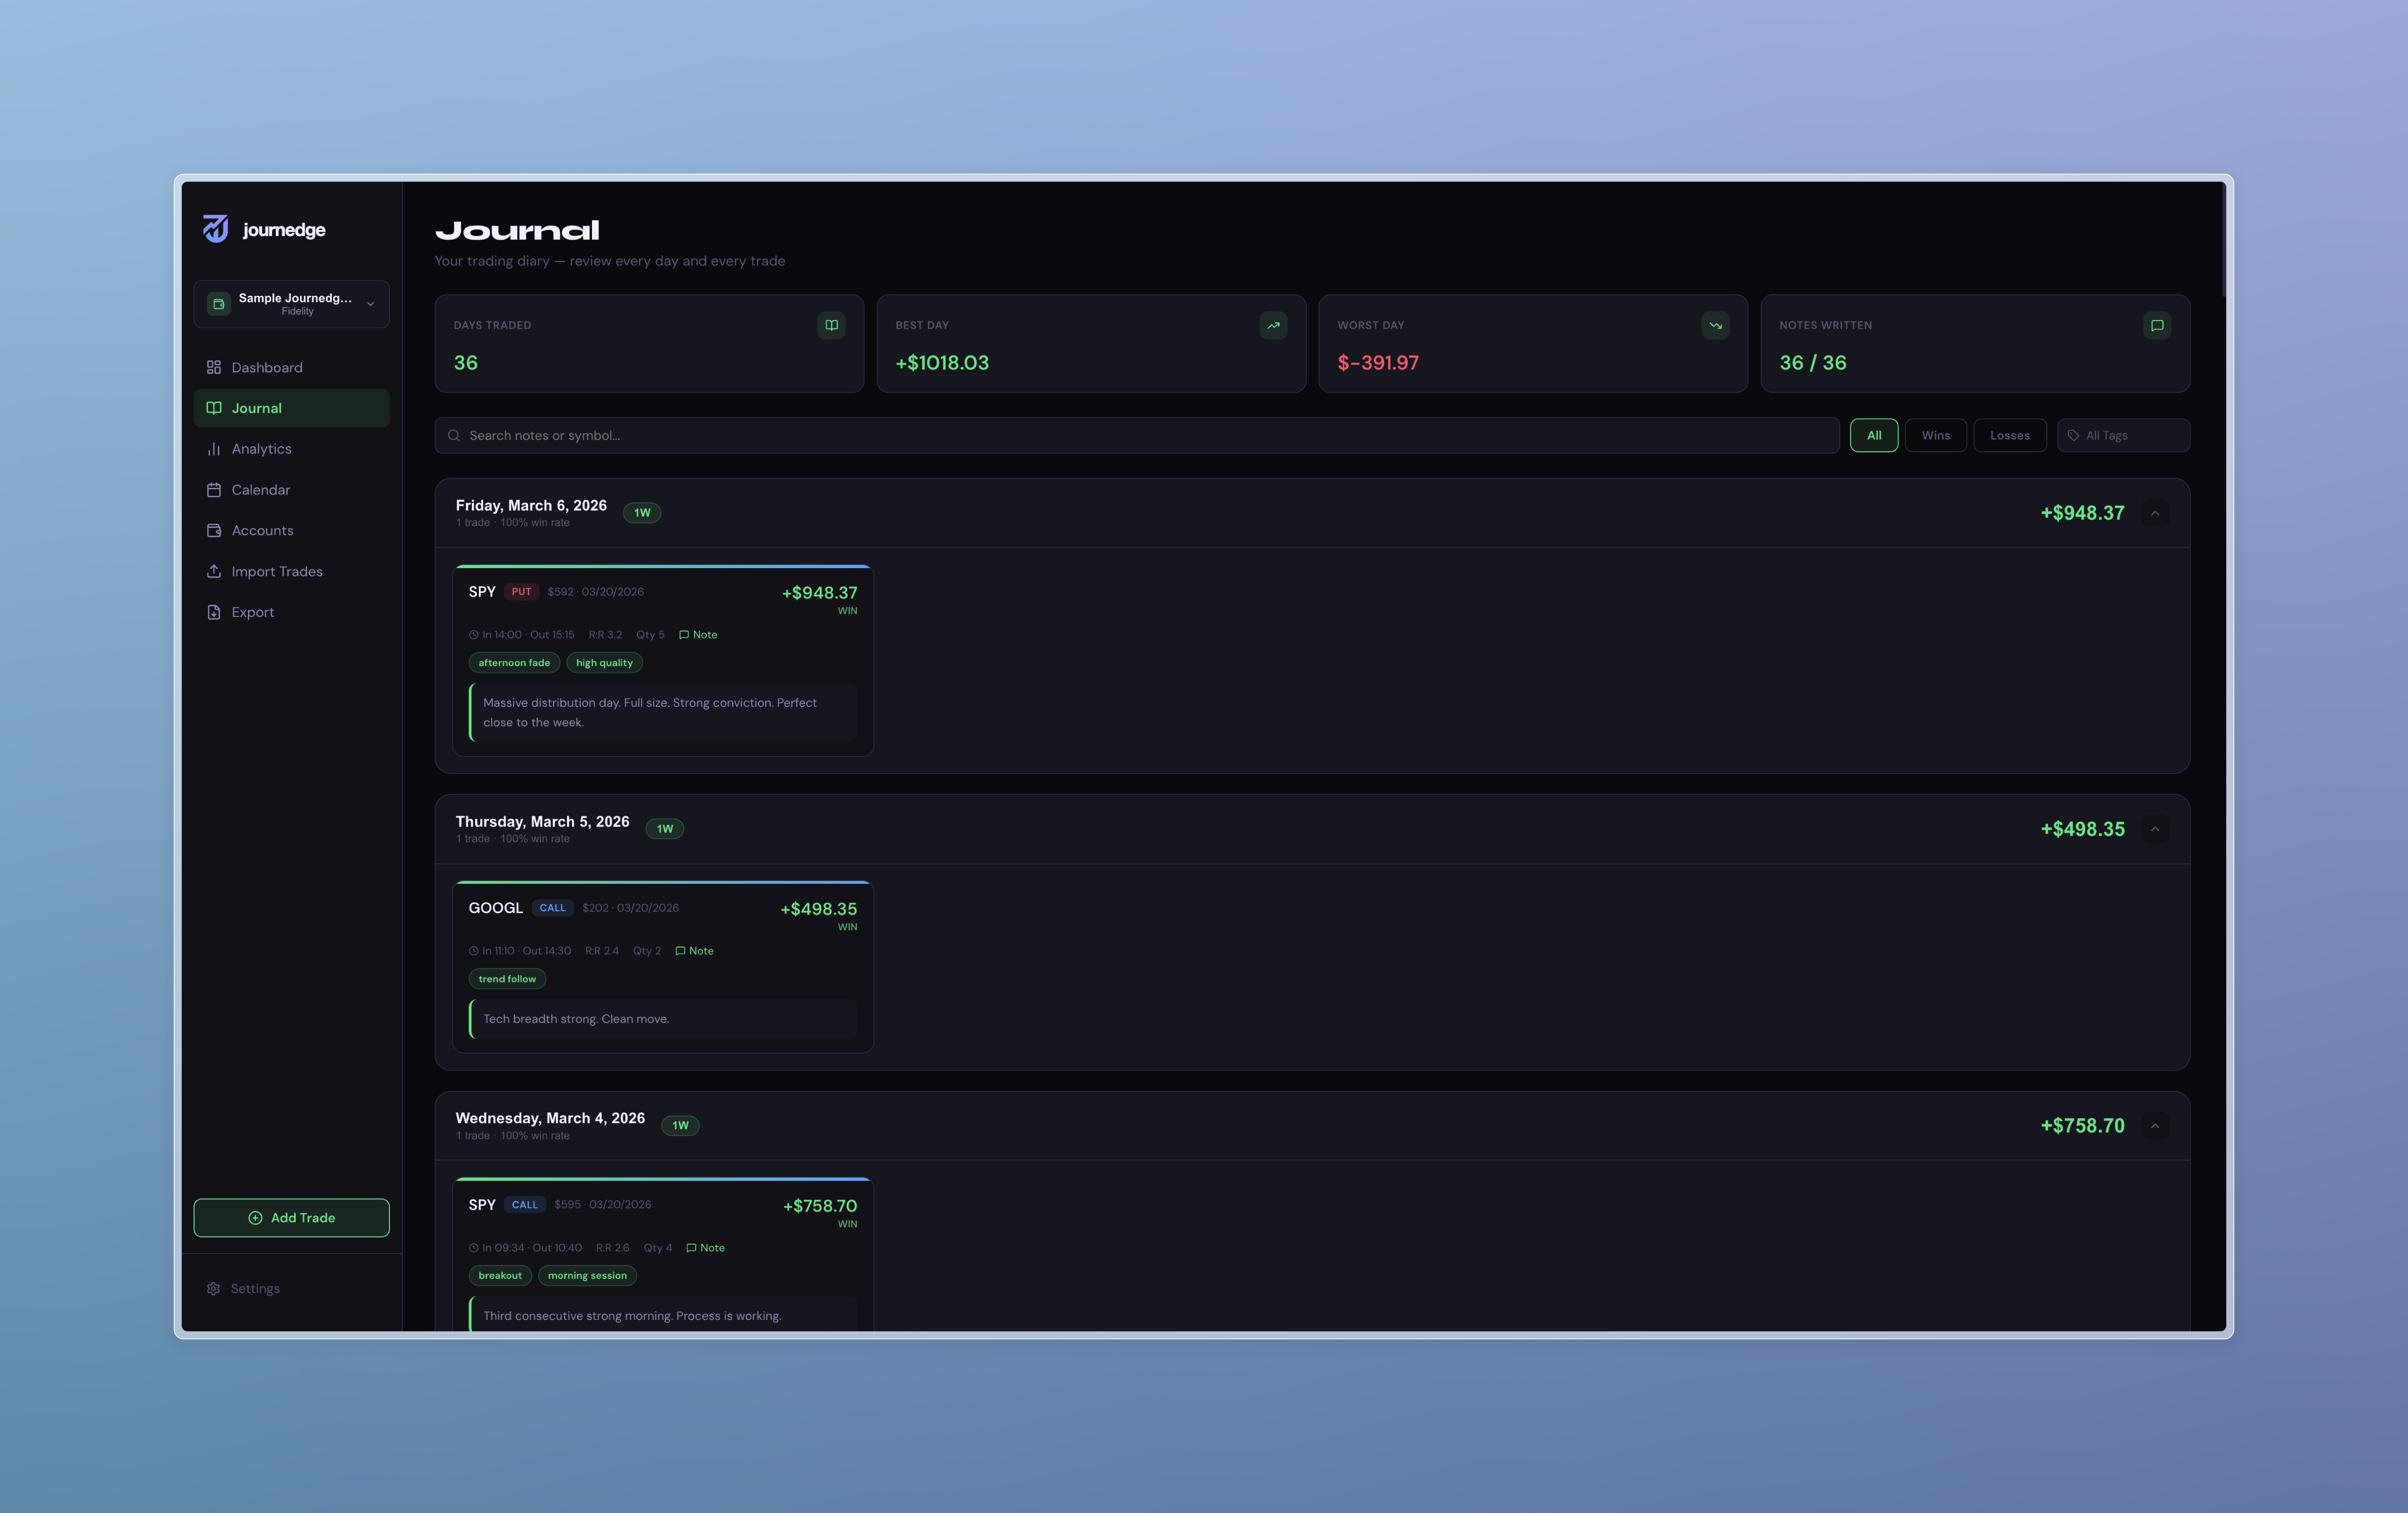The height and width of the screenshot is (1513, 2408).
Task: Click the Days Traded book icon
Action: click(x=831, y=326)
